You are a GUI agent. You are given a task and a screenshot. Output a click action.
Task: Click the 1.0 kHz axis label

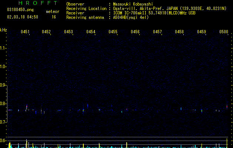coord(3,67)
